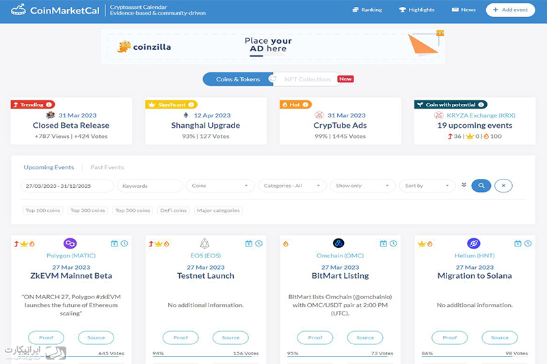The height and width of the screenshot is (364, 547).
Task: Click the clock icon on EOS card
Action: pos(259,244)
